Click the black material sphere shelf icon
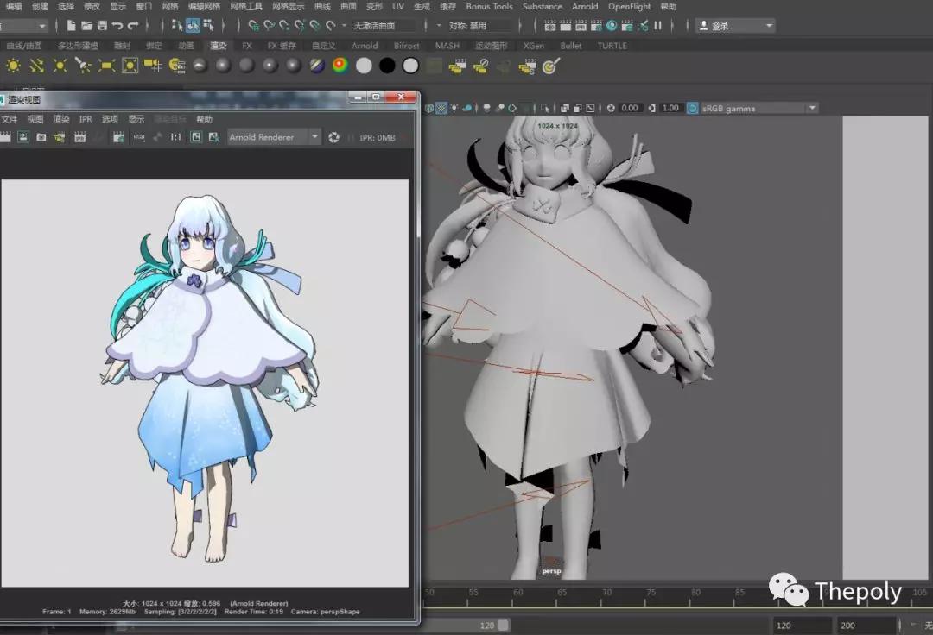Screen dimensions: 933x635 pos(387,66)
